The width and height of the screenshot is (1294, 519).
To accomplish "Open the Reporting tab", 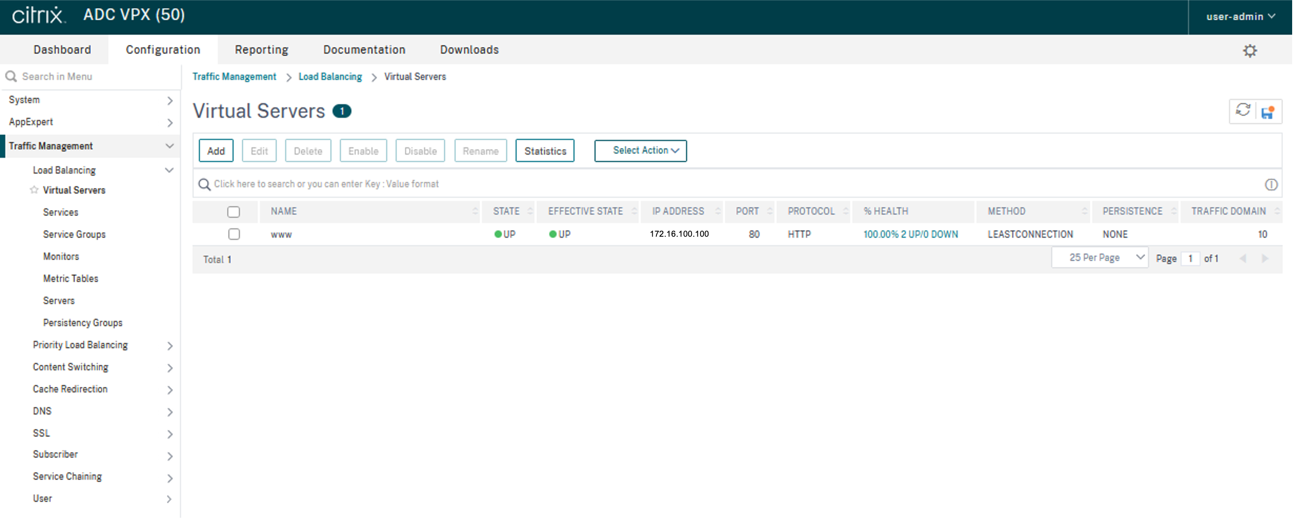I will (261, 50).
